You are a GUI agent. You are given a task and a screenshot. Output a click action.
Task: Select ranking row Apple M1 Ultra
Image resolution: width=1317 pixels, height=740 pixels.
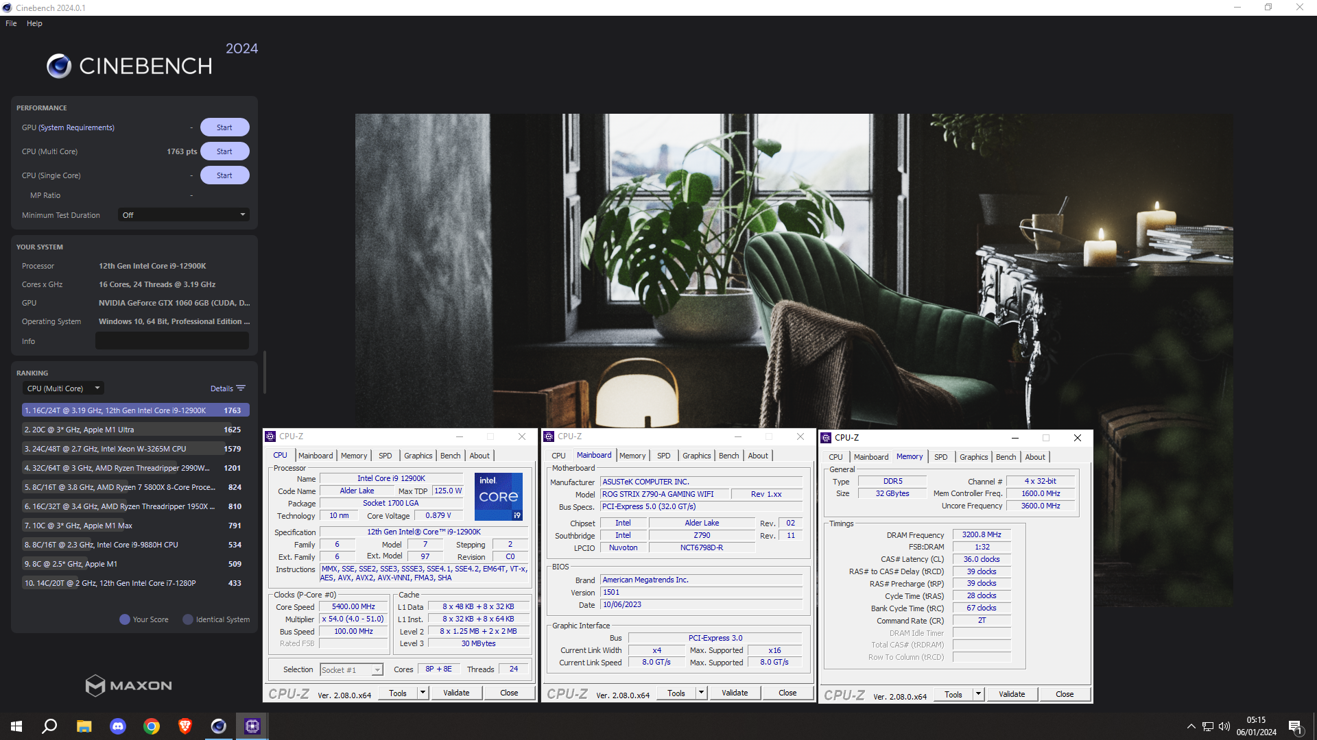[135, 430]
